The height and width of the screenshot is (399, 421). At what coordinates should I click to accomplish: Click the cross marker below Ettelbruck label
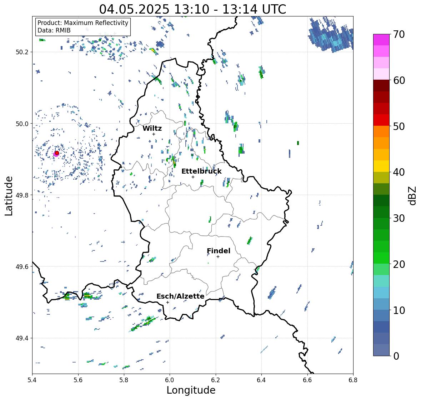(193, 177)
